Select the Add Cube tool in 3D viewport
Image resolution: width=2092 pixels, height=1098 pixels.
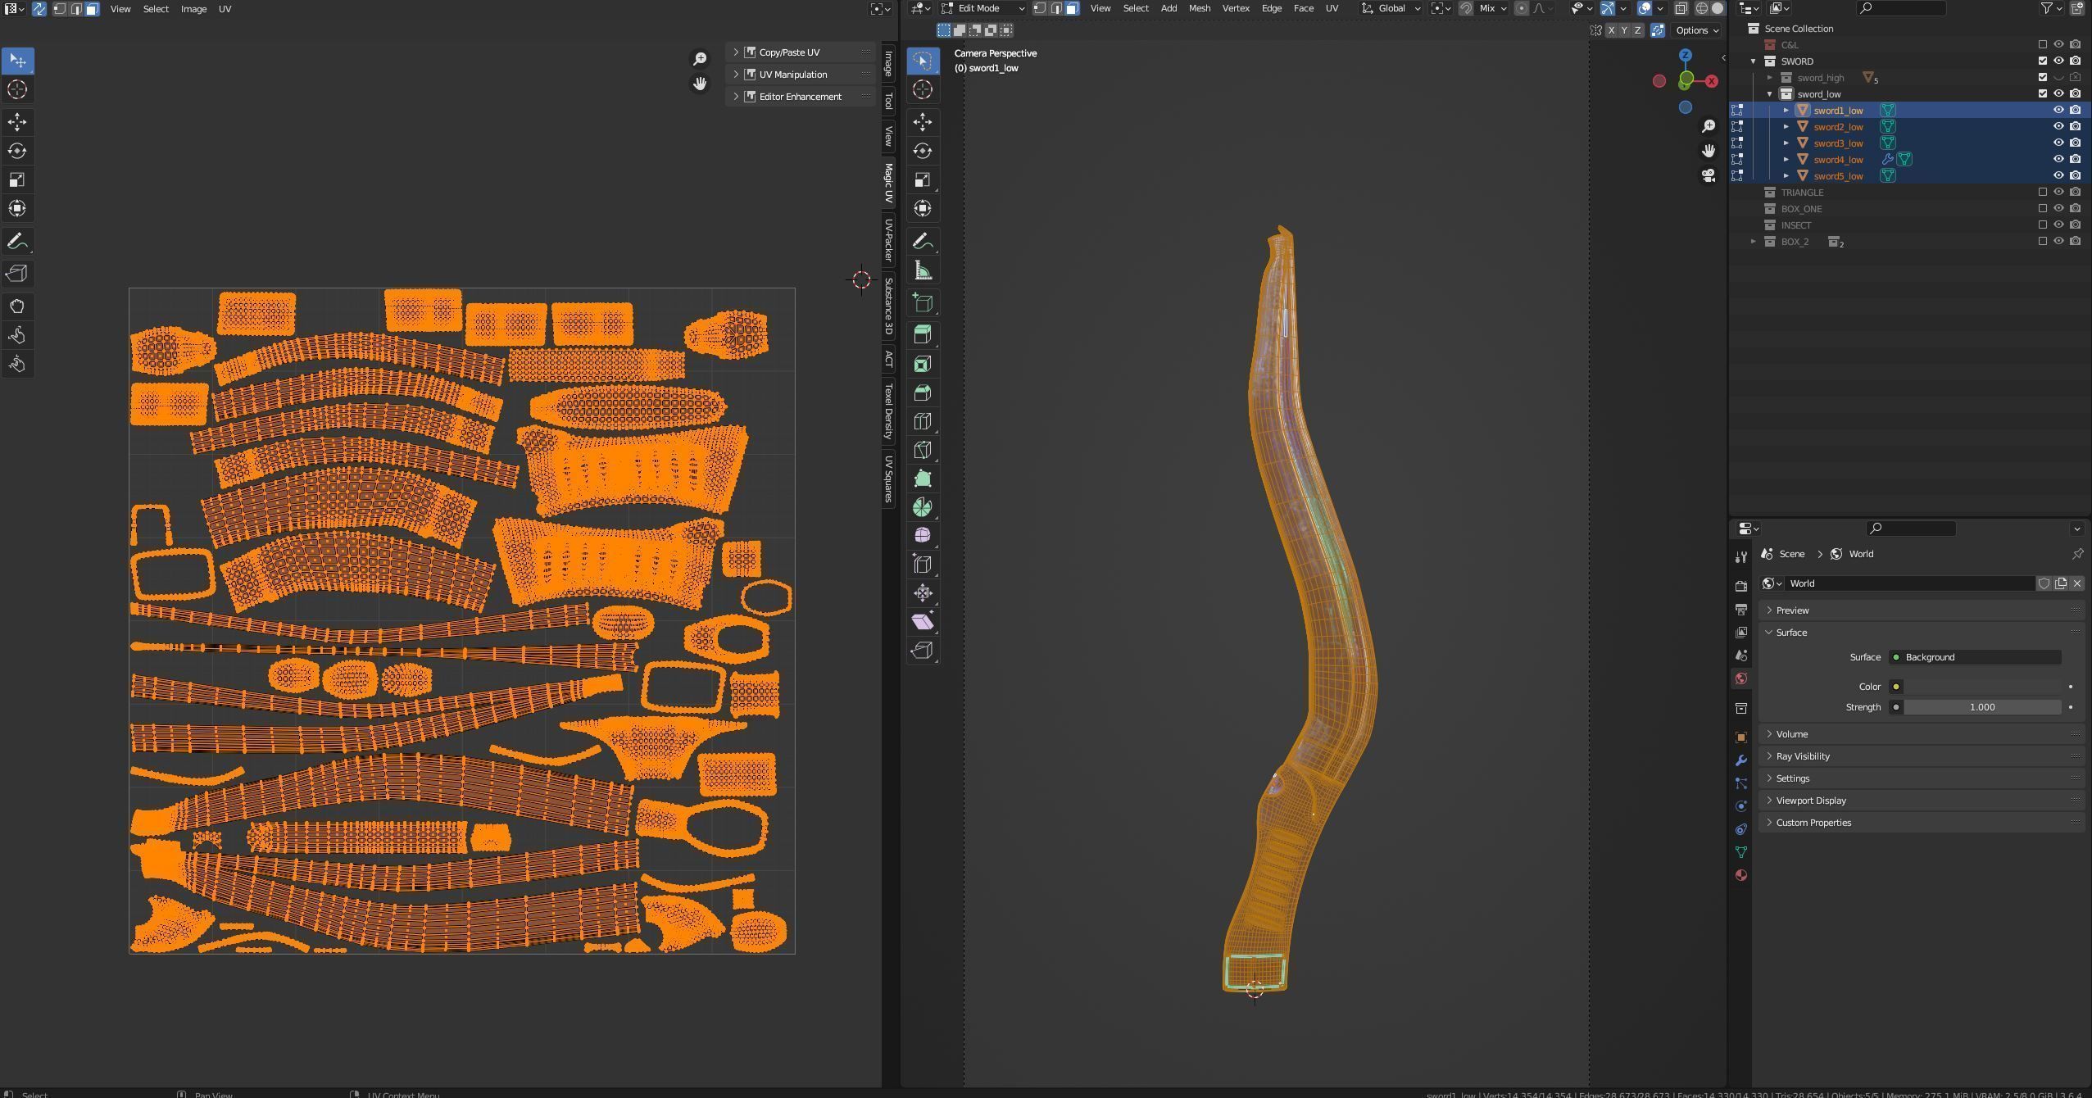tap(923, 303)
